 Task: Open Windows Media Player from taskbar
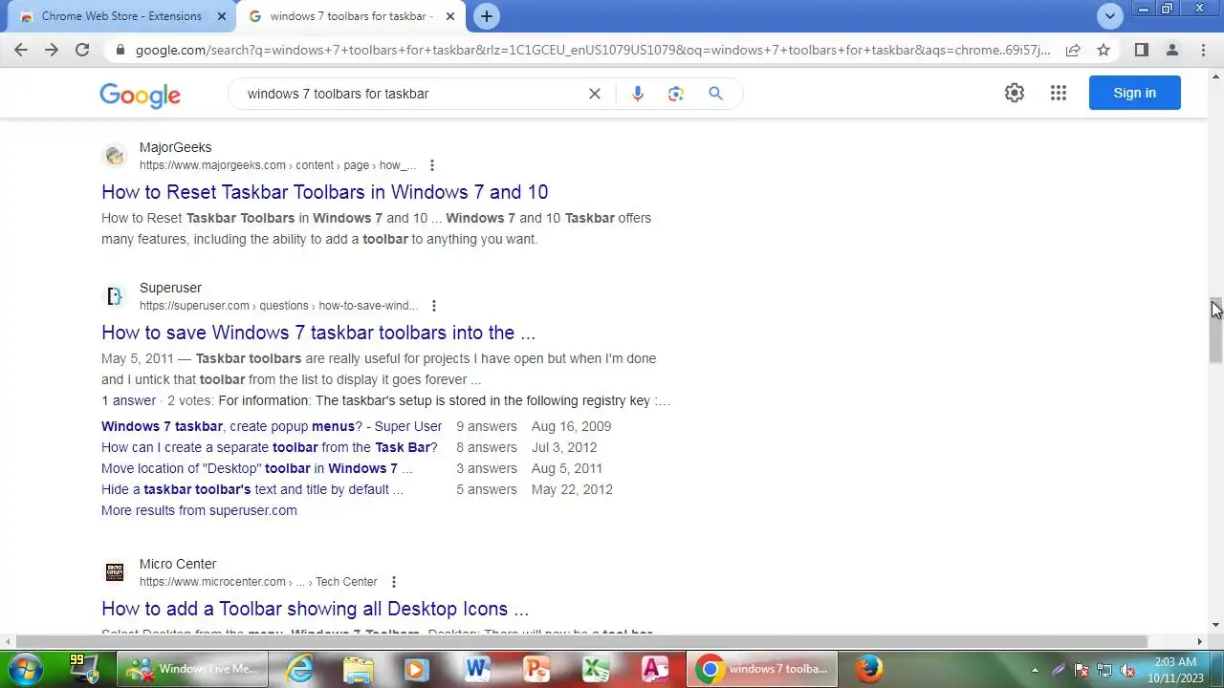pos(417,669)
